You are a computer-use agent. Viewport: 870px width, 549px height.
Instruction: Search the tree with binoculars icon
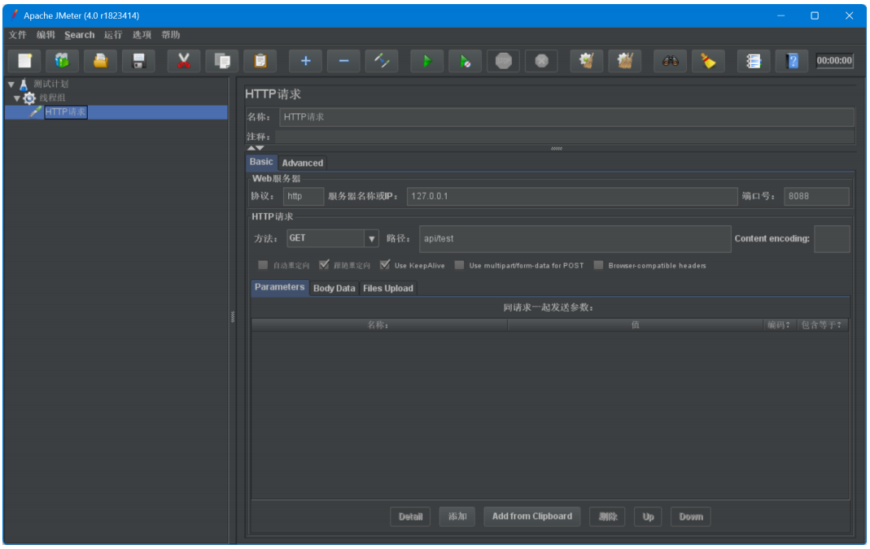[670, 60]
